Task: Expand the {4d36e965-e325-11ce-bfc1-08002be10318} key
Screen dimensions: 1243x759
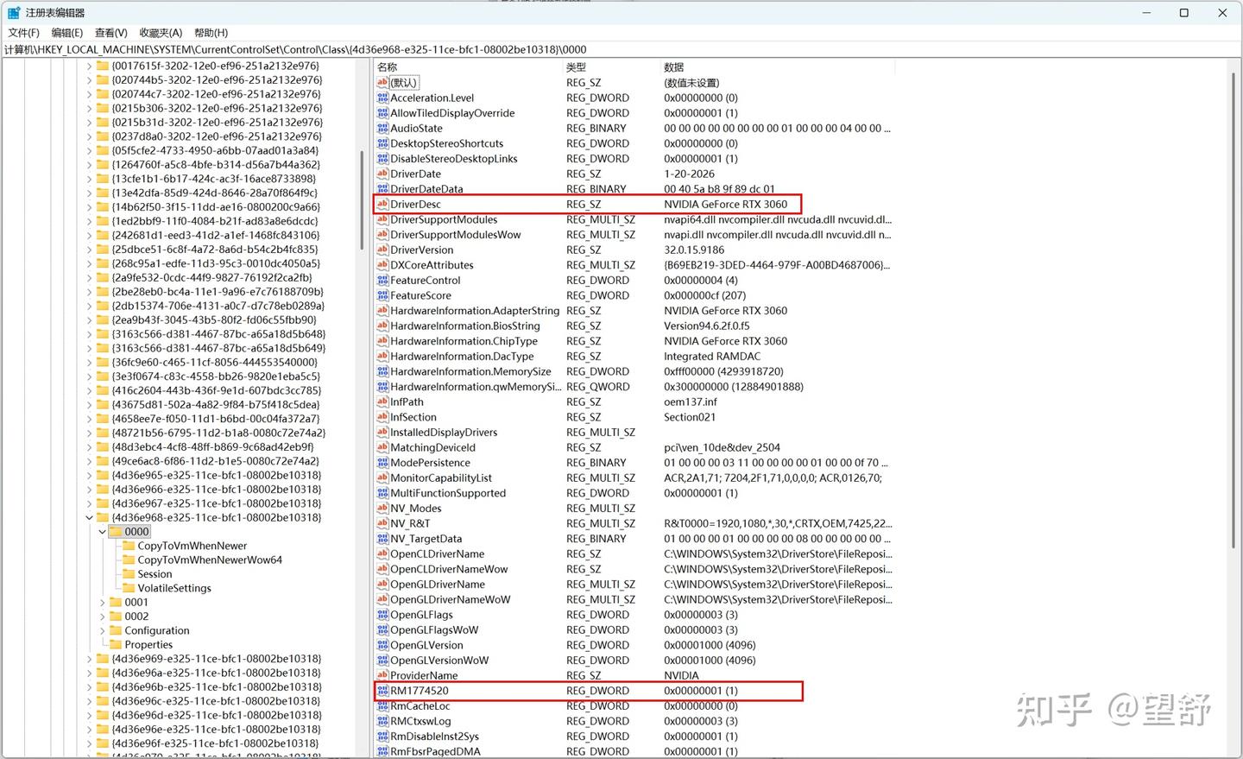Action: tap(89, 476)
